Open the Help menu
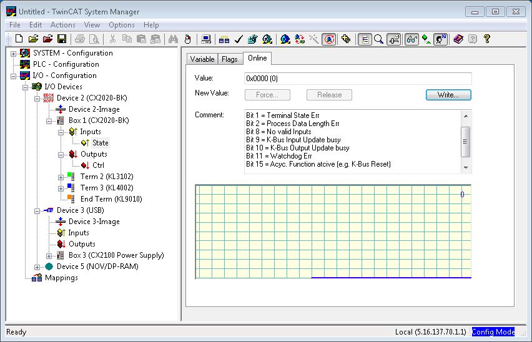The width and height of the screenshot is (532, 342). point(151,25)
